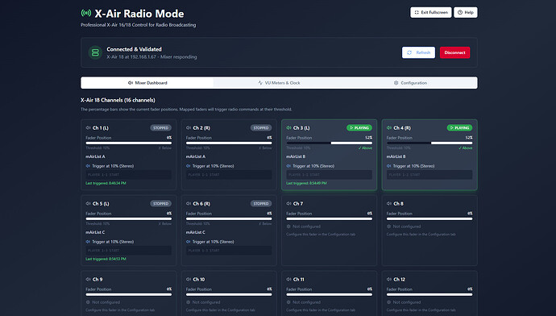Screen dimensions: 556x316
Task: Click the X-Air Radio Mode broadcast icon
Action: [85, 14]
